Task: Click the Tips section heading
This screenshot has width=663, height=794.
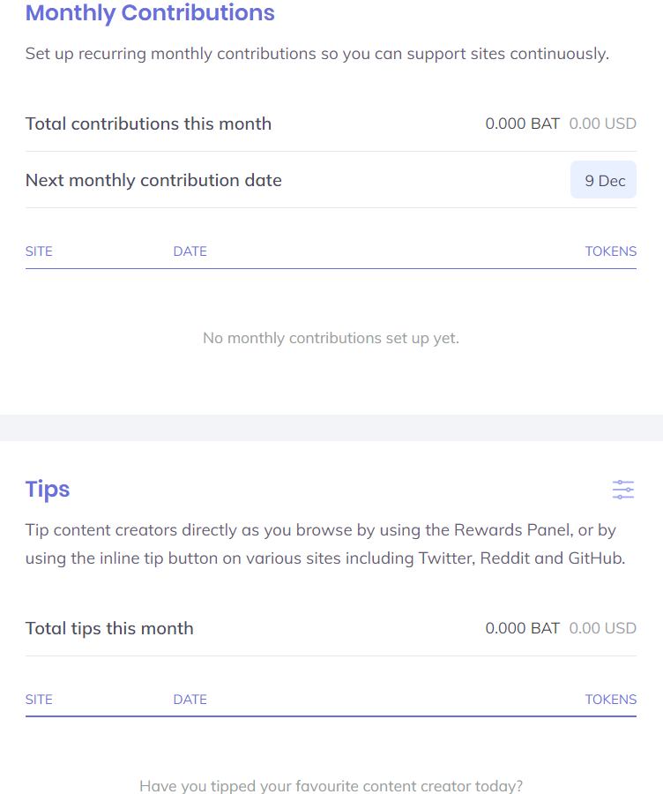Action: [48, 490]
